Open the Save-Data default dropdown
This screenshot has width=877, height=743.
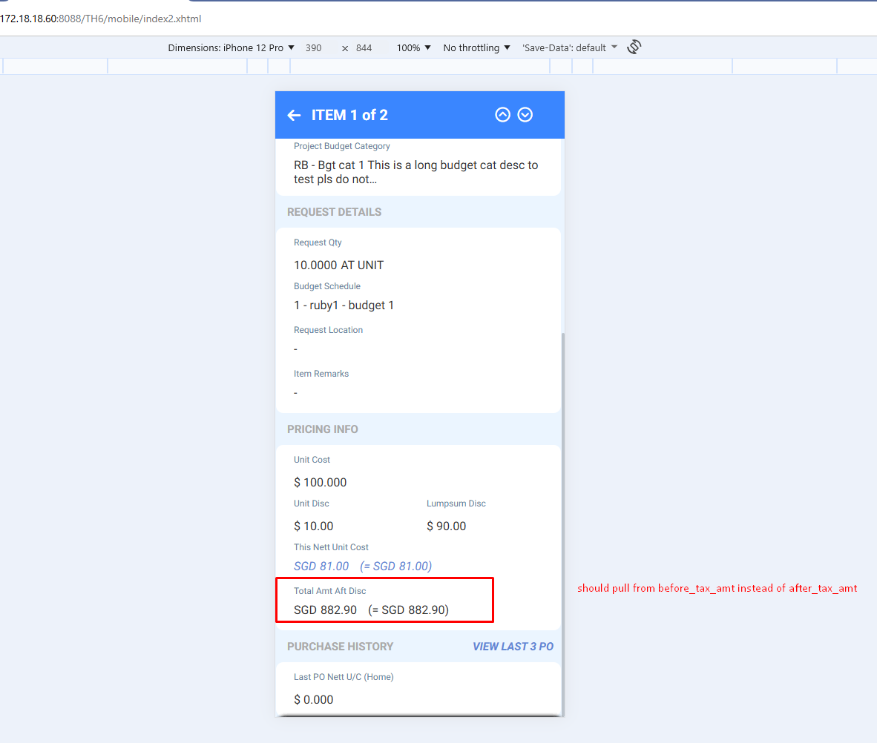[569, 47]
